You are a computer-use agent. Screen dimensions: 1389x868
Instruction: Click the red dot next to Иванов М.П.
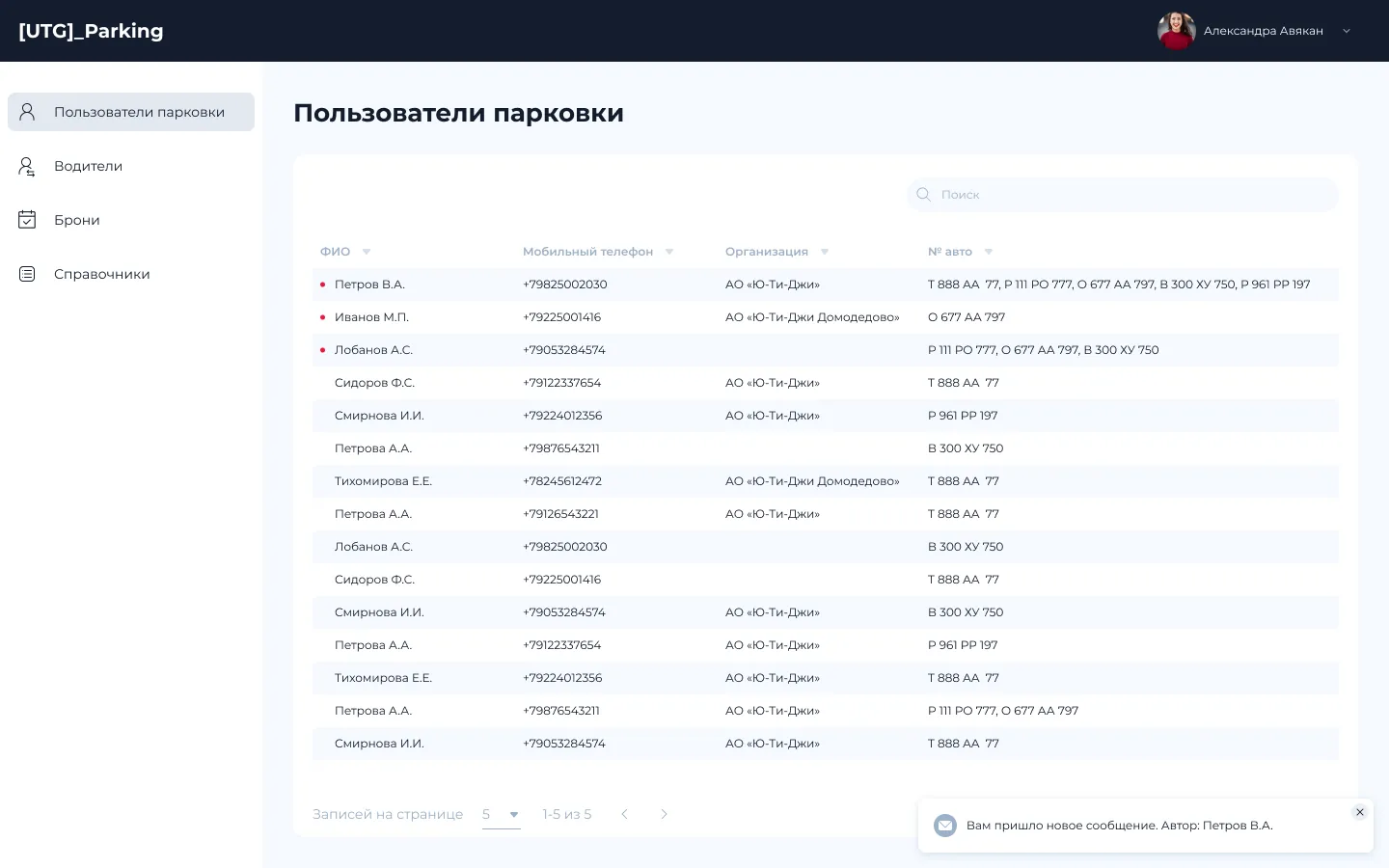tap(322, 317)
